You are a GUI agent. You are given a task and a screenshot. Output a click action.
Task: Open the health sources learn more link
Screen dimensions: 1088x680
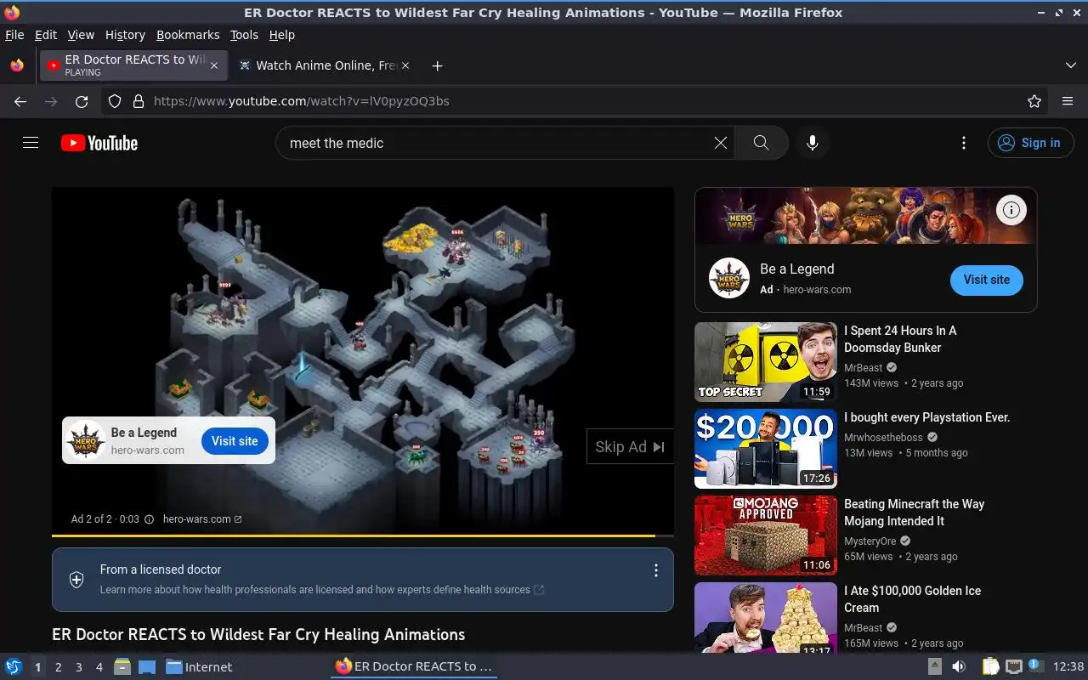[322, 590]
